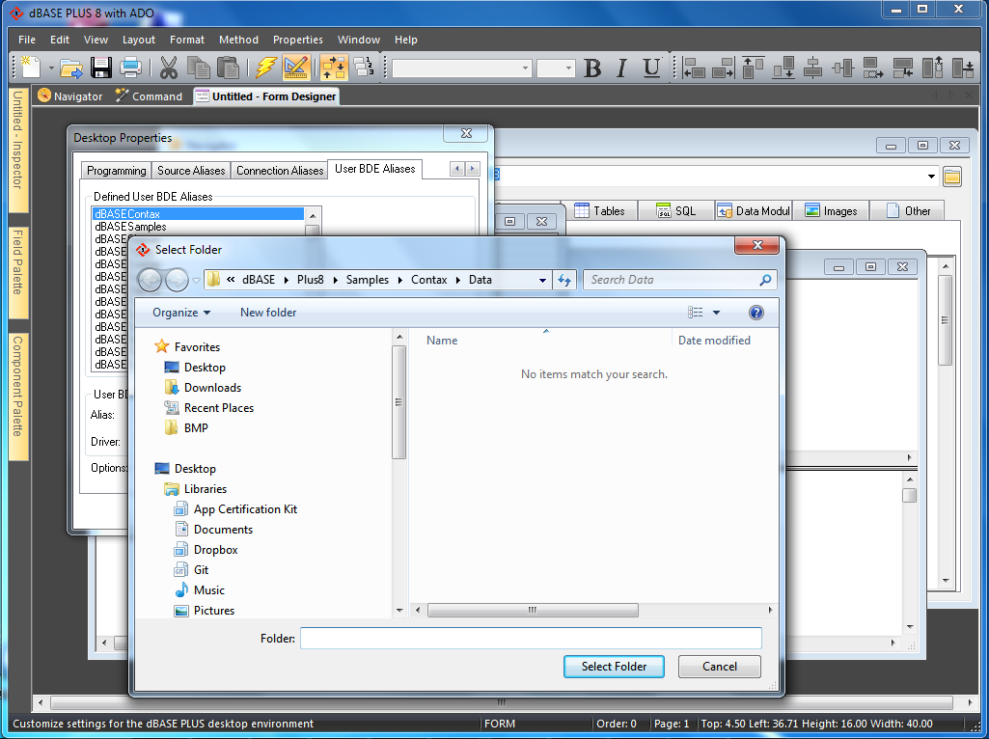The width and height of the screenshot is (989, 739).
Task: Switch to the Navigator tab
Action: [70, 96]
